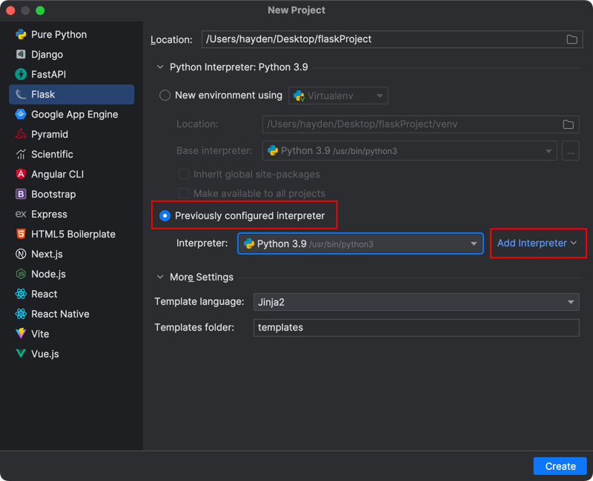Select the HTML5 Boilerplate icon
This screenshot has width=593, height=481.
coord(21,235)
